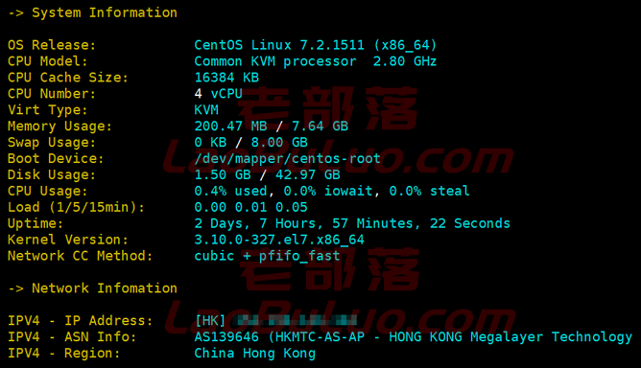
Task: Click the /dev/mapper/centos-root boot device path
Action: coord(287,158)
